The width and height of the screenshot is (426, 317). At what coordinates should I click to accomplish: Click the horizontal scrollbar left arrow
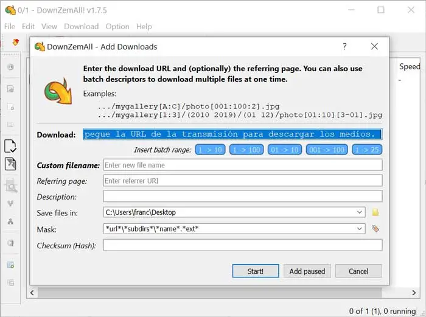(x=32, y=293)
